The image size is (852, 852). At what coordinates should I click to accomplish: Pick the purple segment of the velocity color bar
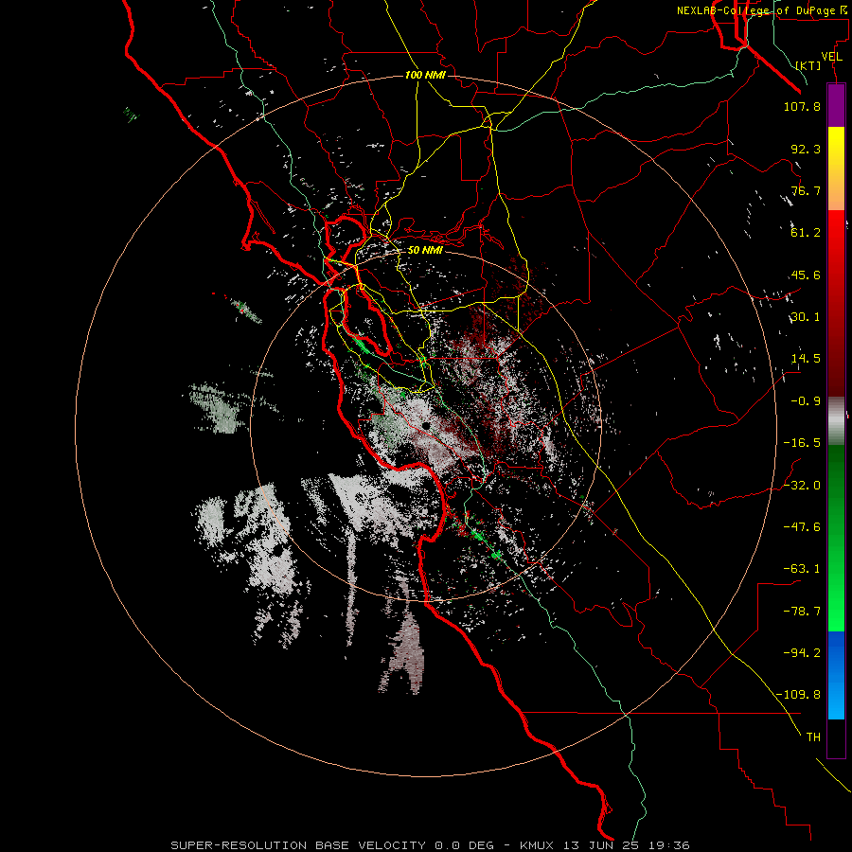836,105
